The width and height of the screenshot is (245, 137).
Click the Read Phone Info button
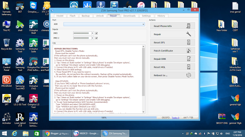coord(173,26)
